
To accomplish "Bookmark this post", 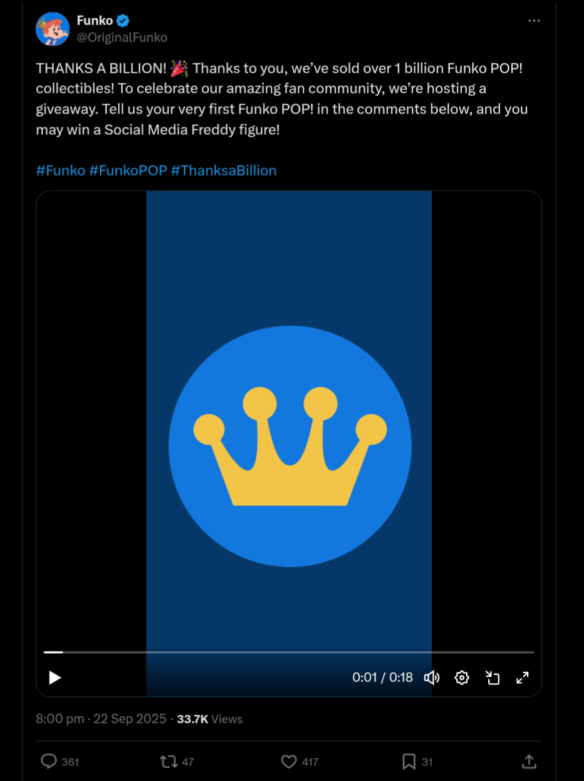I will (x=409, y=762).
